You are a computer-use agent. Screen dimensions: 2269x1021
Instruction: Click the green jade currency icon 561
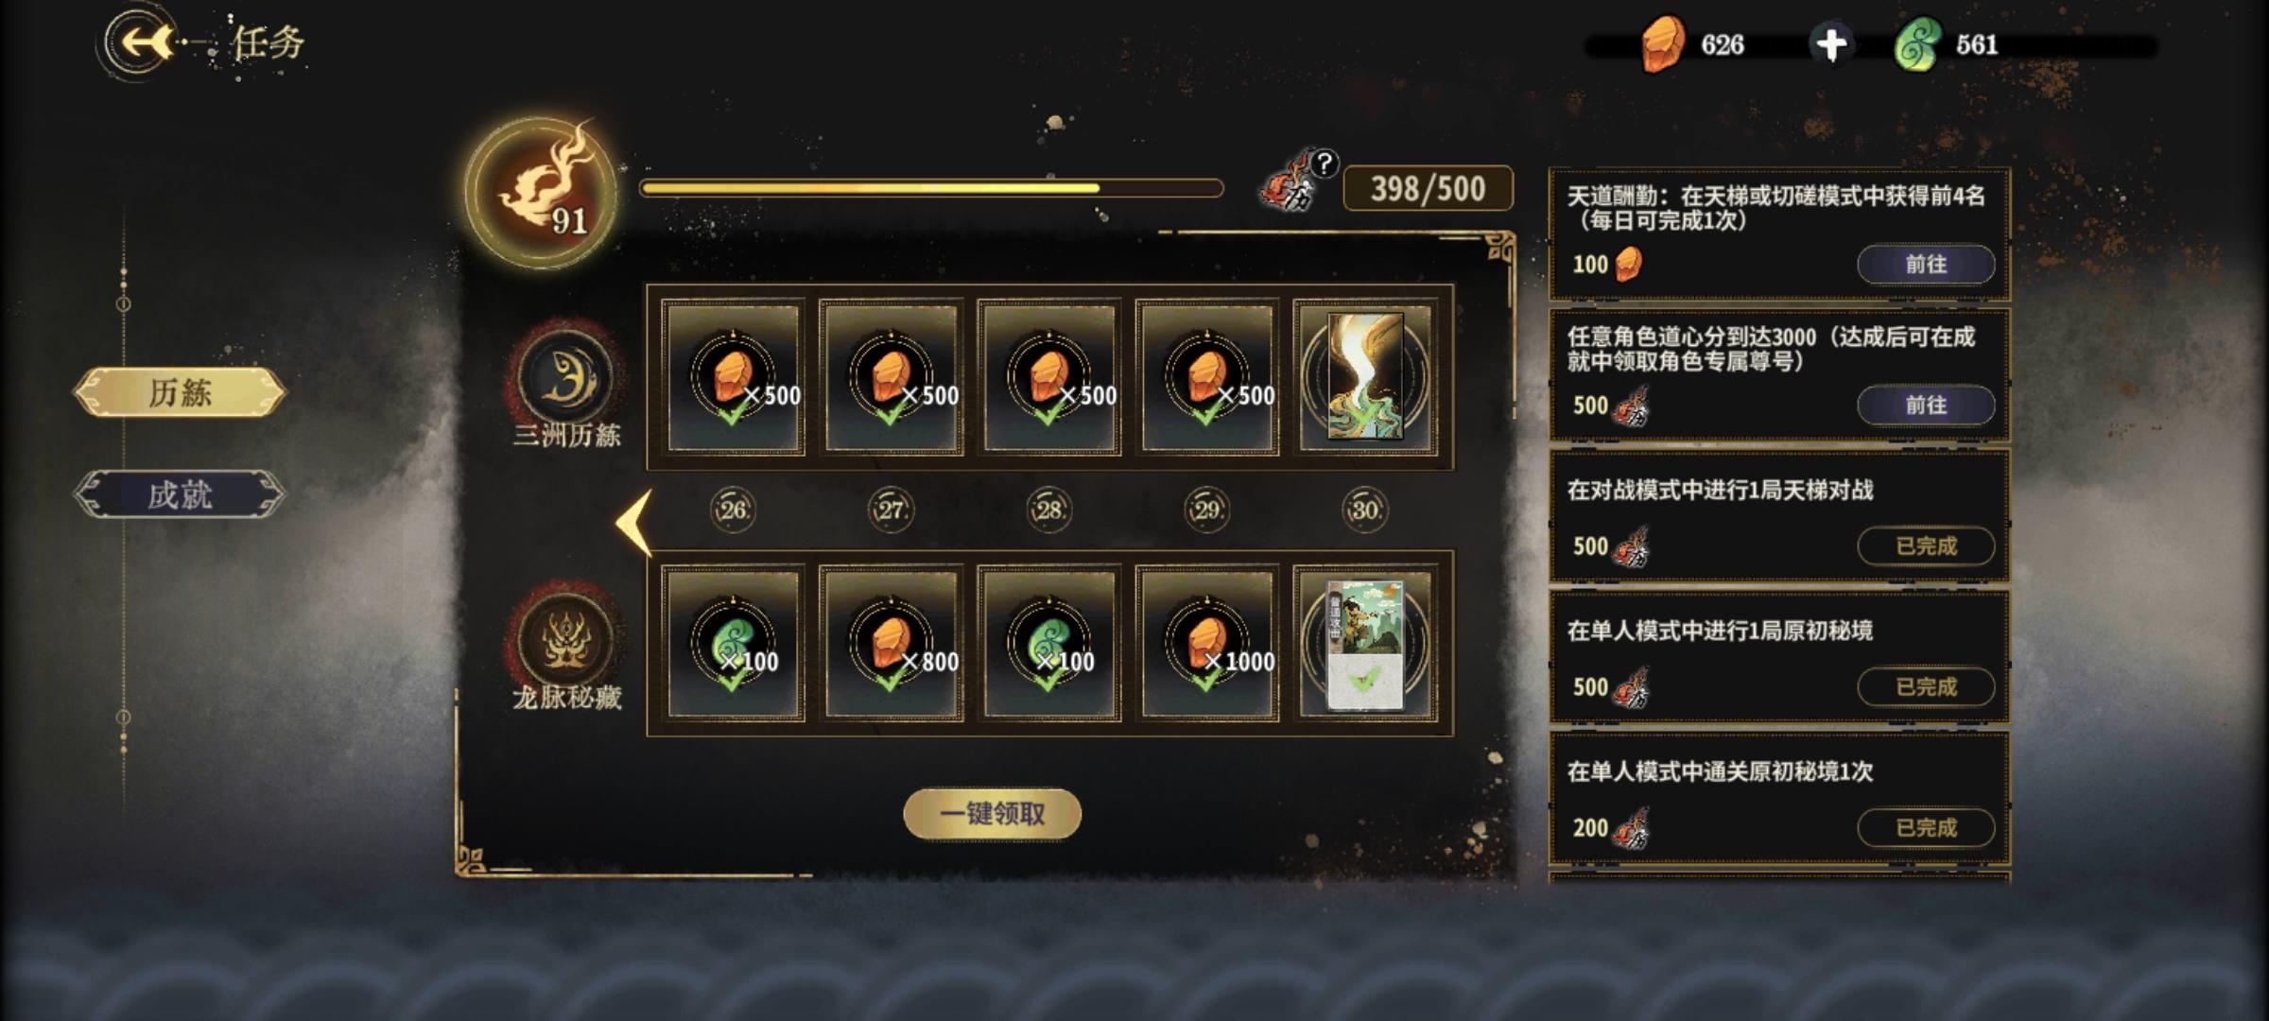click(x=1918, y=44)
